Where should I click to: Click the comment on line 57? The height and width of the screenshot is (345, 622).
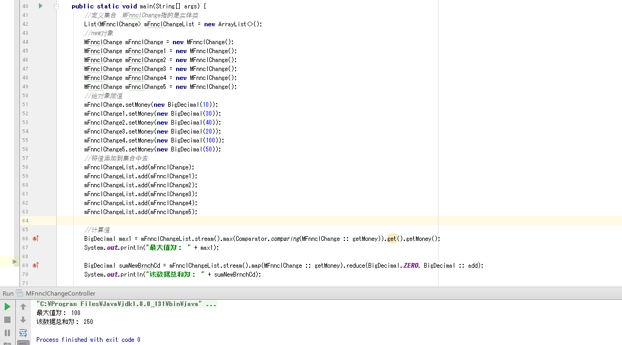(x=116, y=158)
